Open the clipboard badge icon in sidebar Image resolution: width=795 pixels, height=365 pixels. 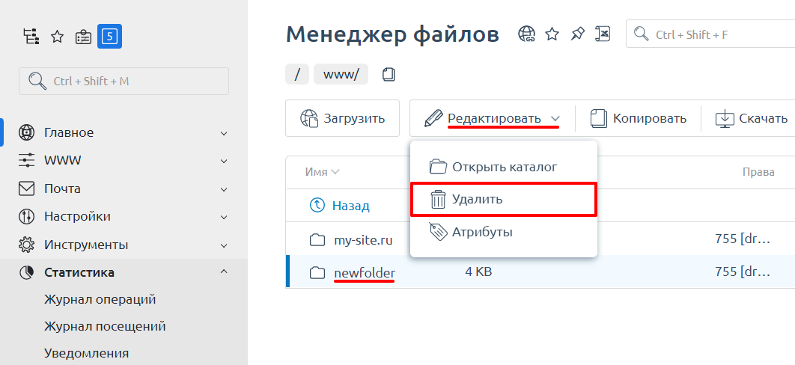[83, 37]
